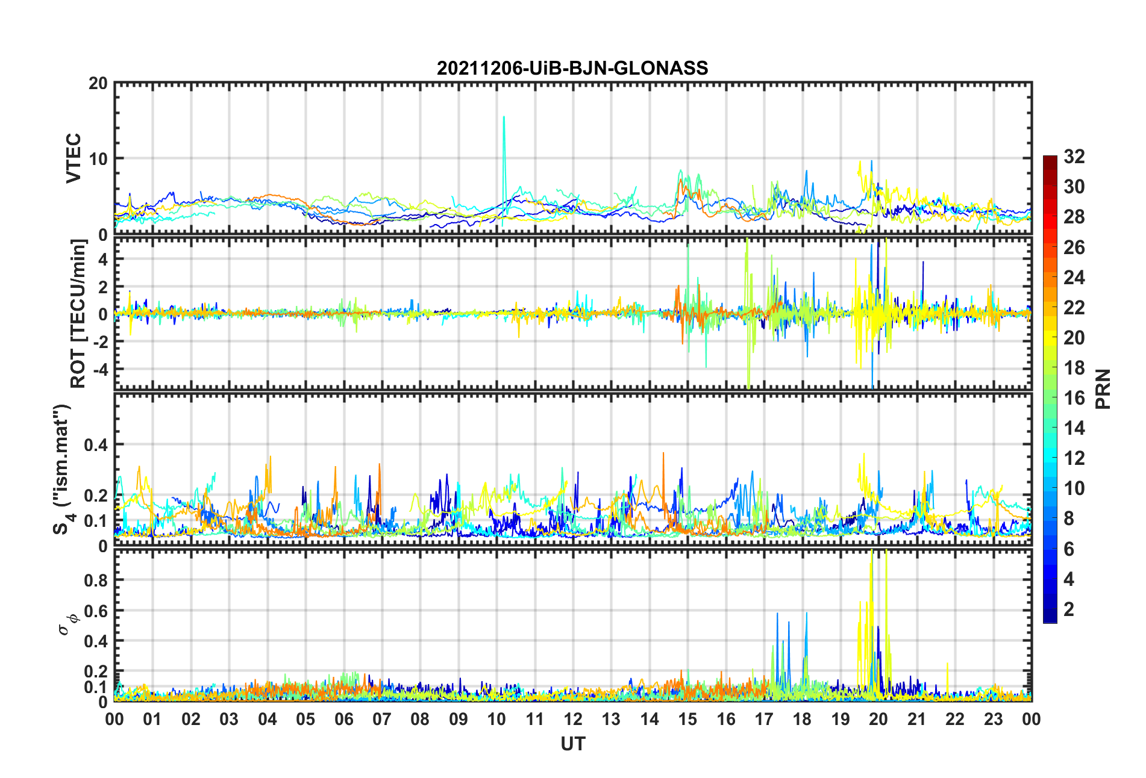Click colorbar tick label 16
Image resolution: width=1146 pixels, height=778 pixels.
tap(1074, 398)
